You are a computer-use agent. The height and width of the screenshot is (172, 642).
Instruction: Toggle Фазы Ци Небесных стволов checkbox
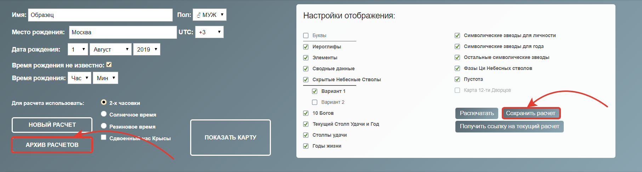pos(458,68)
